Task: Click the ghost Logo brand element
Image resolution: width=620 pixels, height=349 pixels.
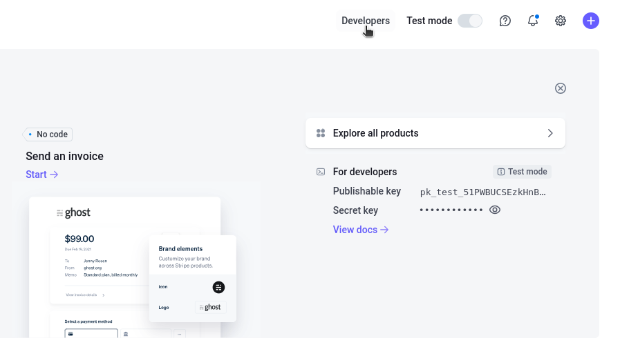Action: (x=210, y=308)
